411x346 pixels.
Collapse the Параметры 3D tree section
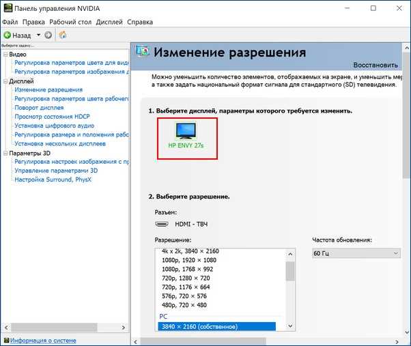click(5, 154)
